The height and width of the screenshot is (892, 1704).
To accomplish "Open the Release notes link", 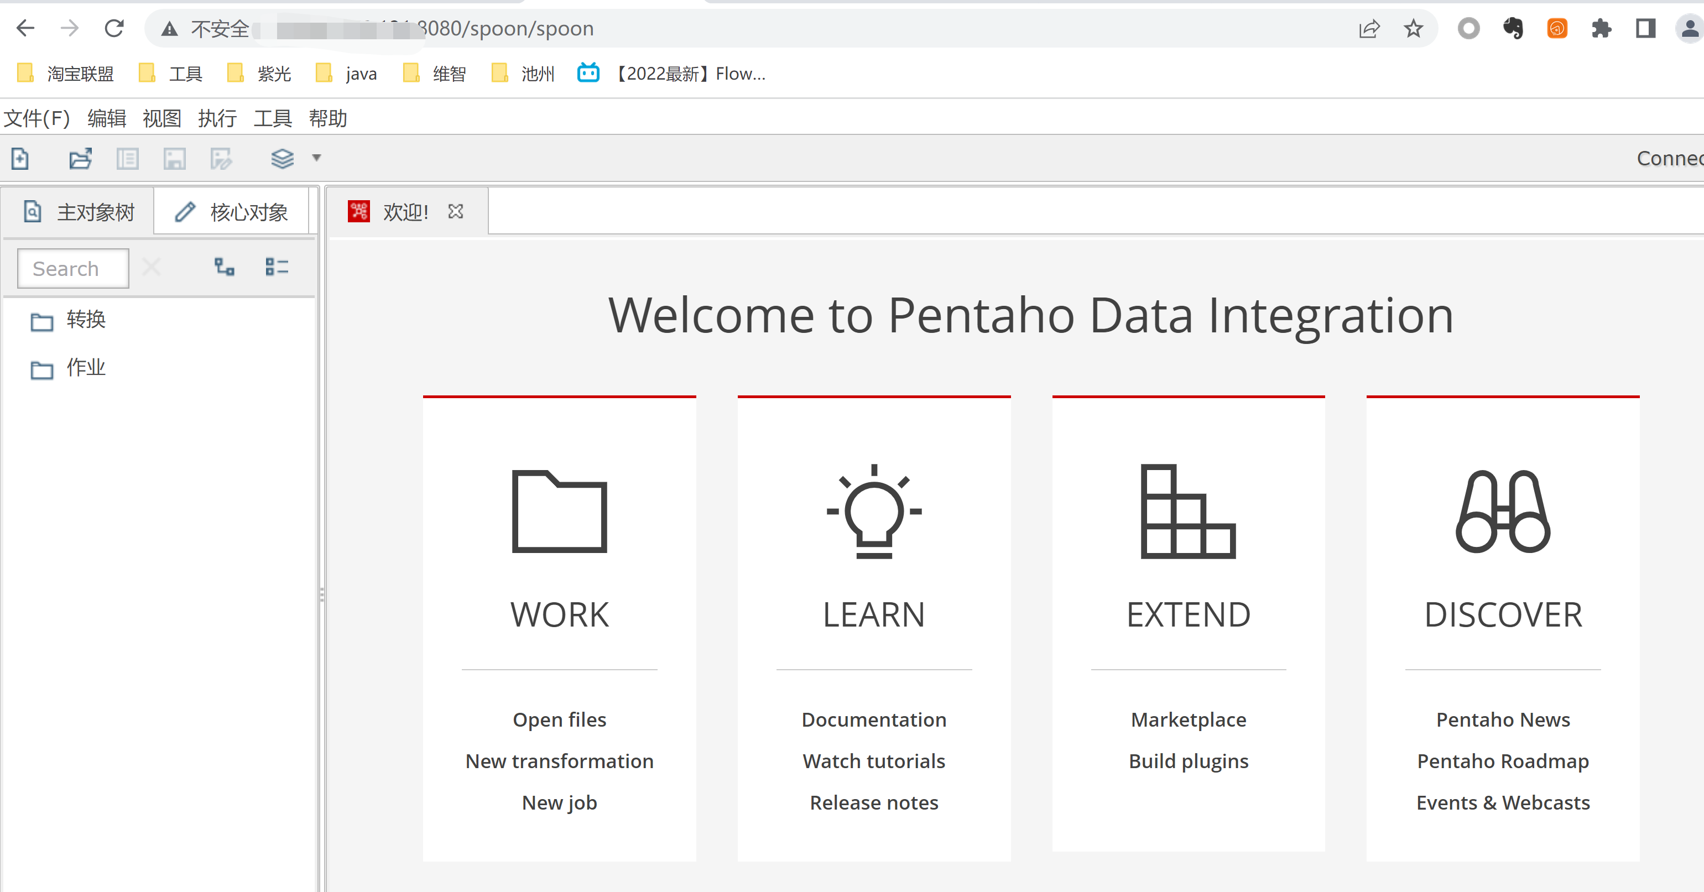I will (x=874, y=803).
